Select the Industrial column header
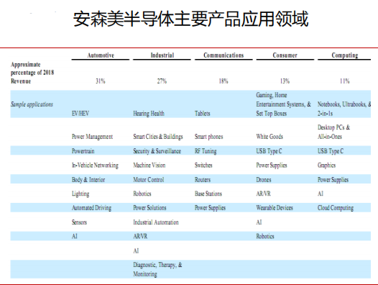The height and width of the screenshot is (285, 378). pyautogui.click(x=162, y=55)
